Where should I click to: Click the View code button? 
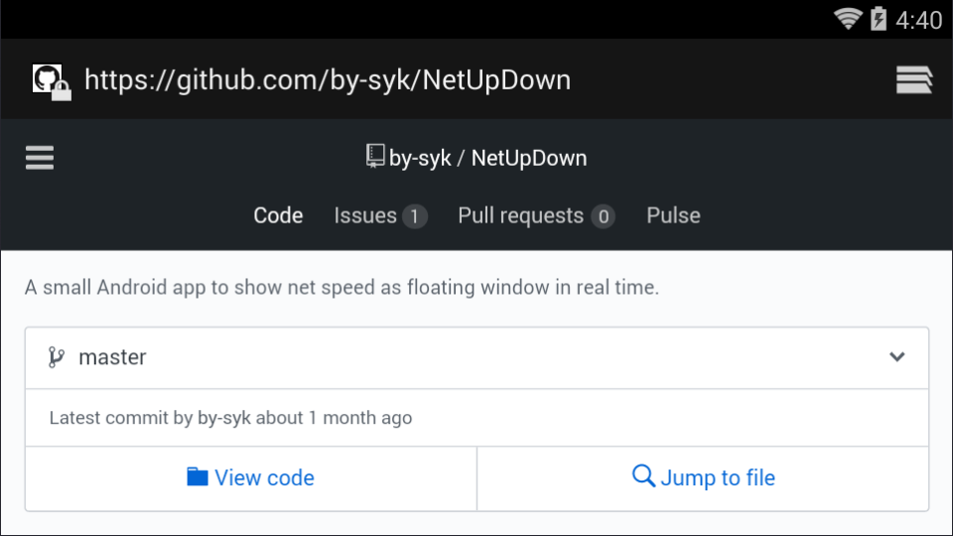pos(251,478)
